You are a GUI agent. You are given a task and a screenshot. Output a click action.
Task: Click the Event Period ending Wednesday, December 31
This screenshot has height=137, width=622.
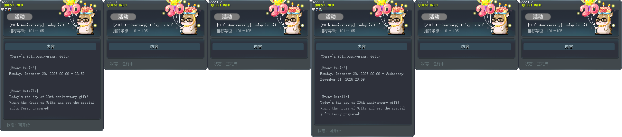(x=362, y=77)
